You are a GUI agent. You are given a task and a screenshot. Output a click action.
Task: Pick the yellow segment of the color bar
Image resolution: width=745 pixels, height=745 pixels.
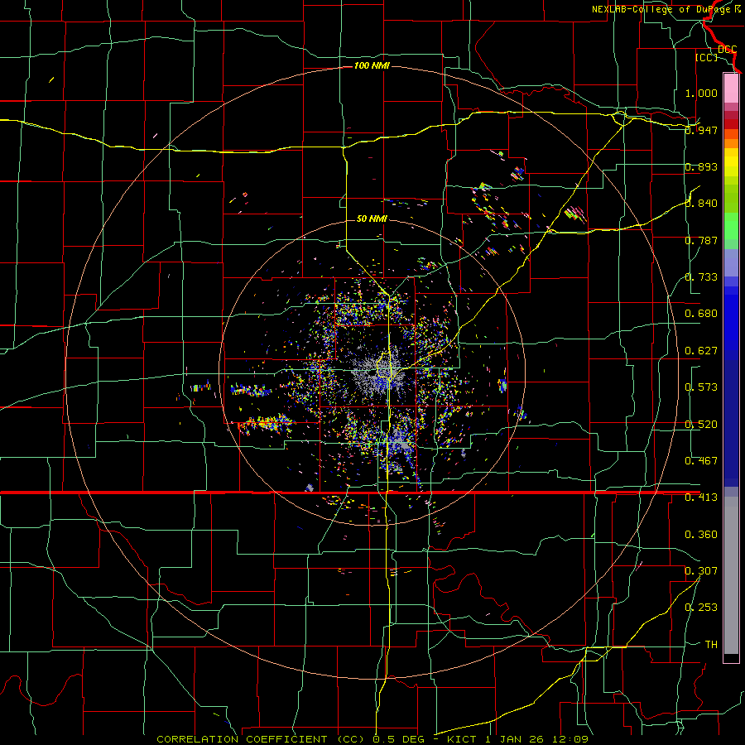[731, 162]
